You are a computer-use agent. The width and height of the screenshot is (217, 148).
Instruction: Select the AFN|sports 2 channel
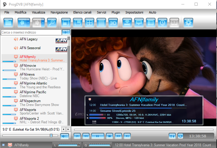(34, 120)
